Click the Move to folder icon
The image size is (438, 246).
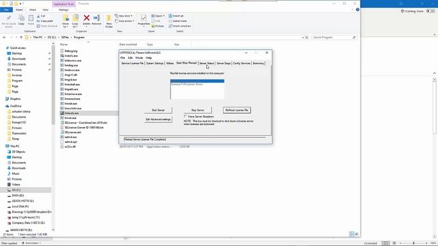pos(66,18)
